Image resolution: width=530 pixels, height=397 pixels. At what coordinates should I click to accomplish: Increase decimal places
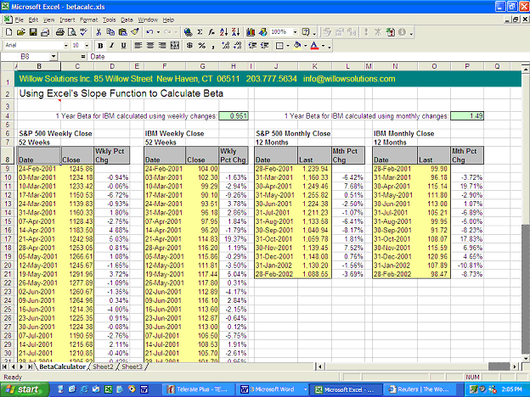coord(226,46)
